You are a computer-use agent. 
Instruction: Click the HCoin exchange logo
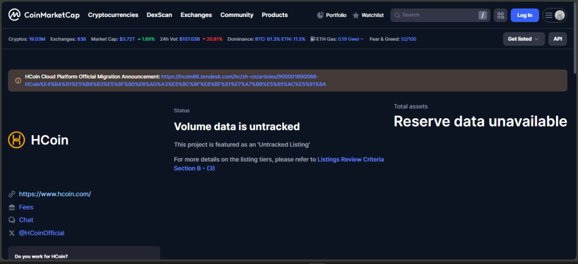17,140
